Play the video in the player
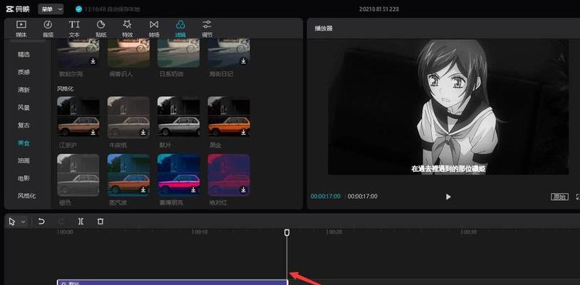Viewport: 580px width, 285px height. point(448,197)
